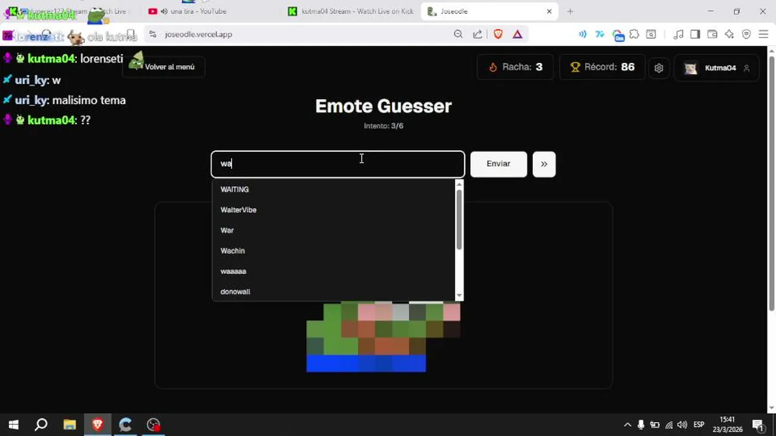This screenshot has height=436, width=776.
Task: Click the Brave browser taskbar icon
Action: [x=98, y=424]
